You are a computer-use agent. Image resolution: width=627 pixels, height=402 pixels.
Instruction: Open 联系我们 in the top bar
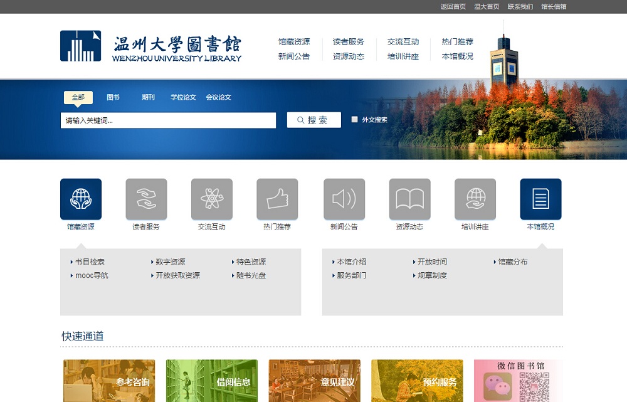(x=520, y=6)
